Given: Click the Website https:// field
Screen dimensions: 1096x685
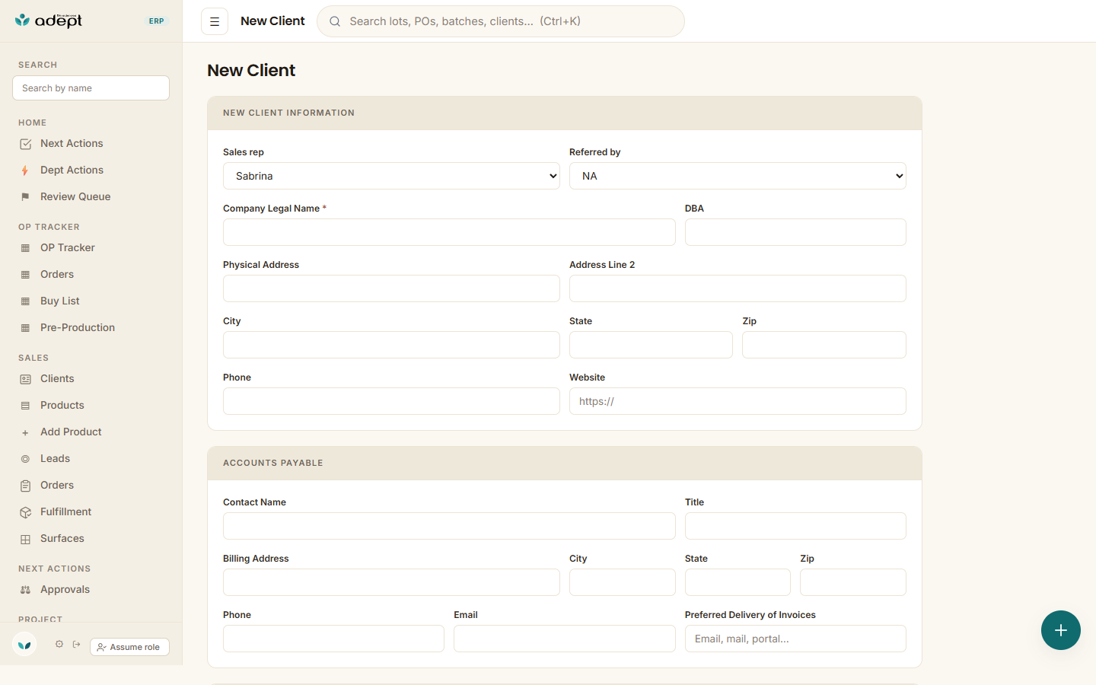Looking at the screenshot, I should coord(738,401).
